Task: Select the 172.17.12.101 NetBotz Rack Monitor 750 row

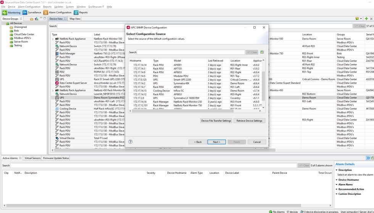Action: (195, 105)
